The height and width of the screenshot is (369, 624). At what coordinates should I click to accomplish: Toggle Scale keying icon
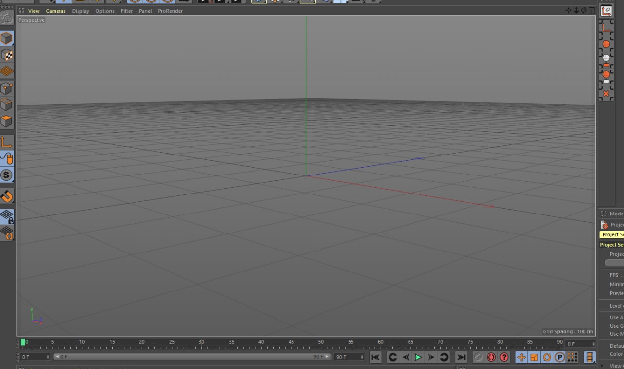click(534, 357)
